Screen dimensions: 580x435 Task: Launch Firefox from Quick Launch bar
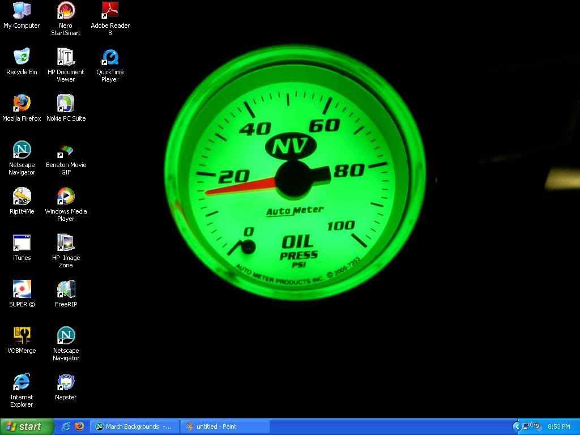tap(79, 427)
